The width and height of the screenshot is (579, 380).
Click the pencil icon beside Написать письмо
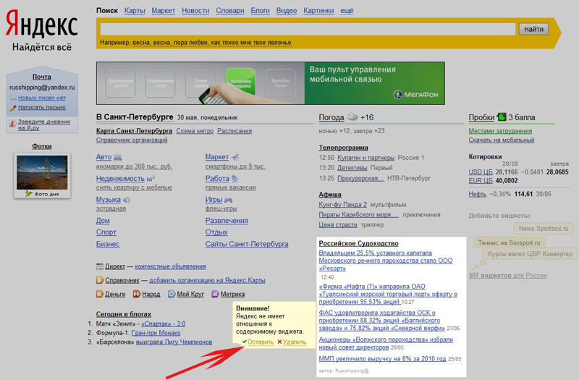coord(13,107)
